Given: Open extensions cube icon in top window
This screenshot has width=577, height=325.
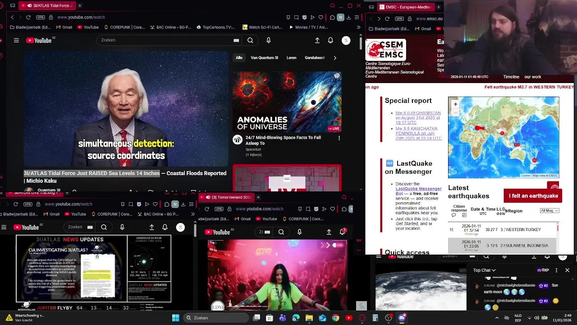Looking at the screenshot, I should [x=332, y=17].
